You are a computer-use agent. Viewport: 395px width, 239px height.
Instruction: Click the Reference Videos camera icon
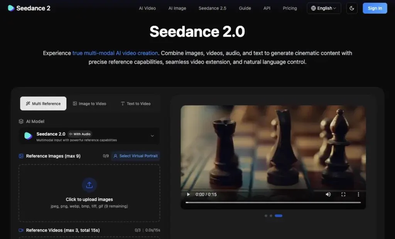tap(21, 230)
